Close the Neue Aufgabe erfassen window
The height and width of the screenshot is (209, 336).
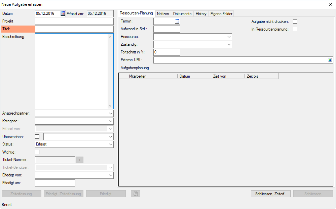coord(330,4)
